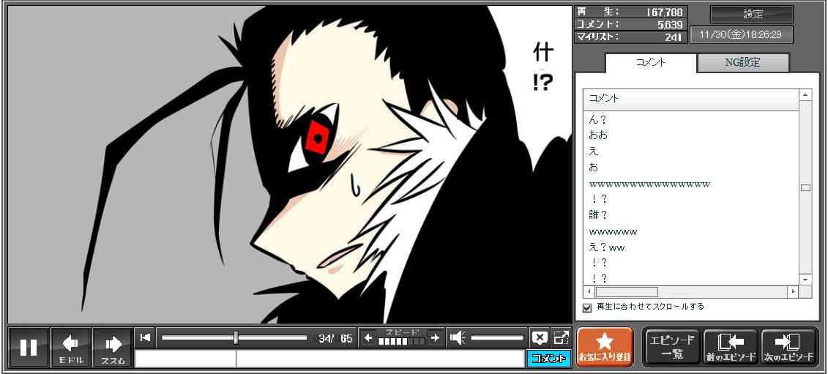Hide on-screen comments with the X bubble icon
Viewport: 828px width, 374px height.
540,337
